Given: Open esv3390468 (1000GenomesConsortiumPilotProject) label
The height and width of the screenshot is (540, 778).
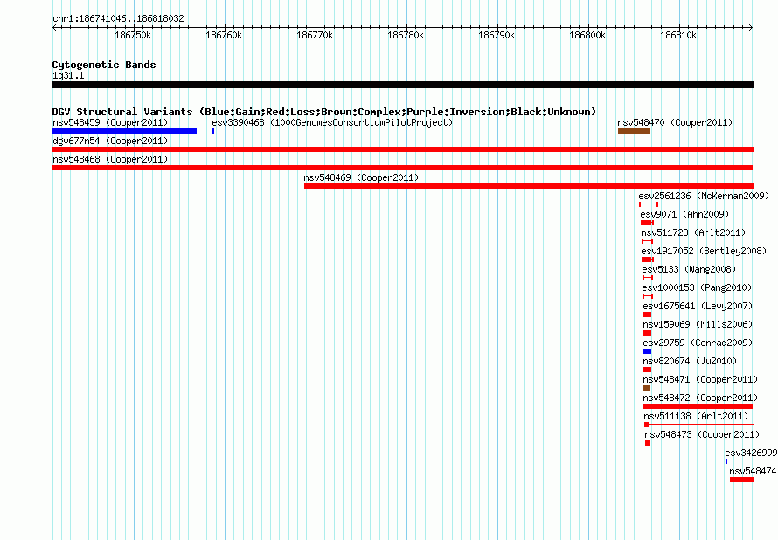Looking at the screenshot, I should click(x=332, y=122).
